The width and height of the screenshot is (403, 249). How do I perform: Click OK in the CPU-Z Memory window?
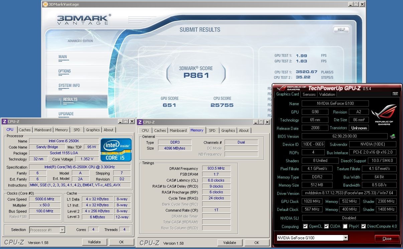257,243
